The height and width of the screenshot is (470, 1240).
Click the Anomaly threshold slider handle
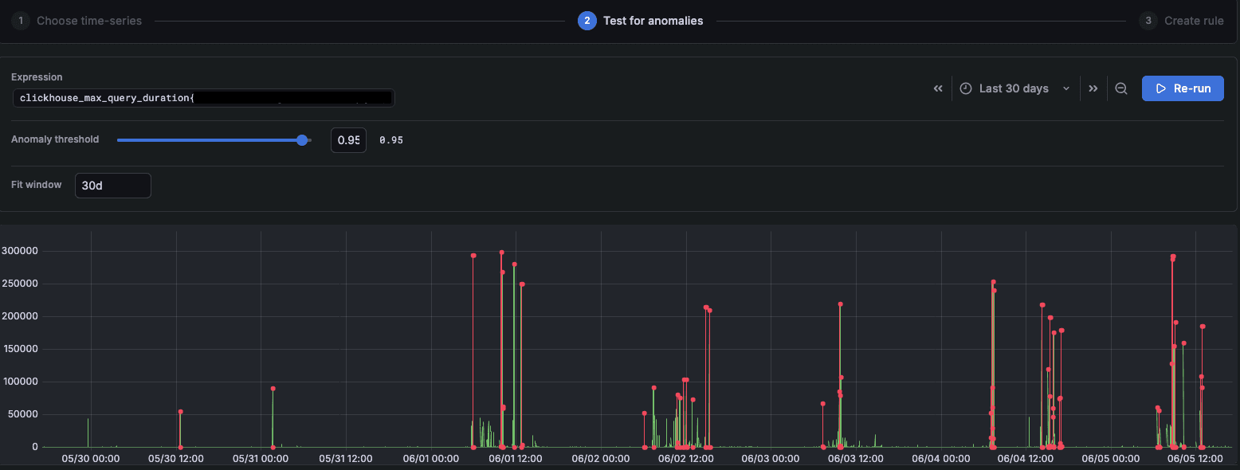(302, 140)
